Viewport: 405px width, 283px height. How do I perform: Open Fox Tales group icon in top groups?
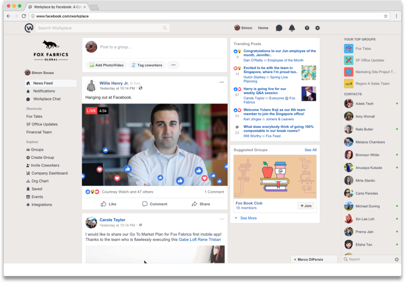[348, 49]
